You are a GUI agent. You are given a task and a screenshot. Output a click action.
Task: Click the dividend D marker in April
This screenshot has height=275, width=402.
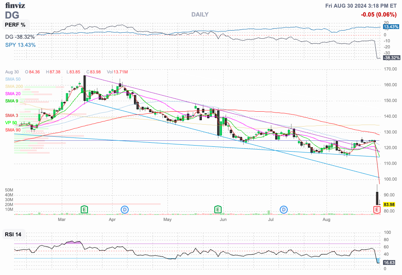point(125,209)
